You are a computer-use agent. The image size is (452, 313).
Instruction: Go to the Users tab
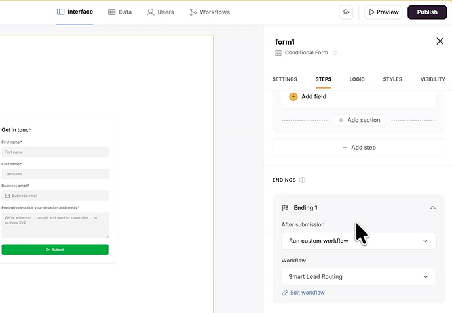coord(160,12)
